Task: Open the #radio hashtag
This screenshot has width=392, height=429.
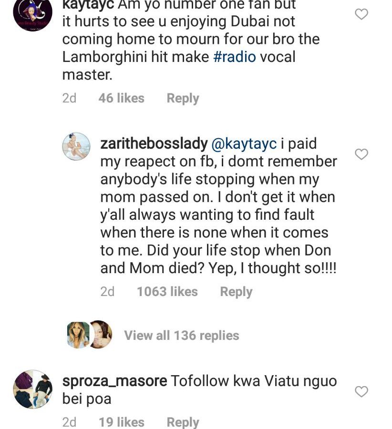Action: click(x=235, y=57)
